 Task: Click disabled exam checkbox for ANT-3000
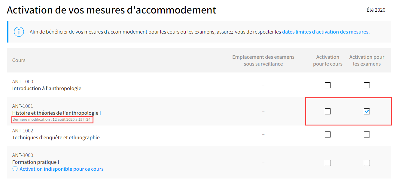click(x=367, y=163)
